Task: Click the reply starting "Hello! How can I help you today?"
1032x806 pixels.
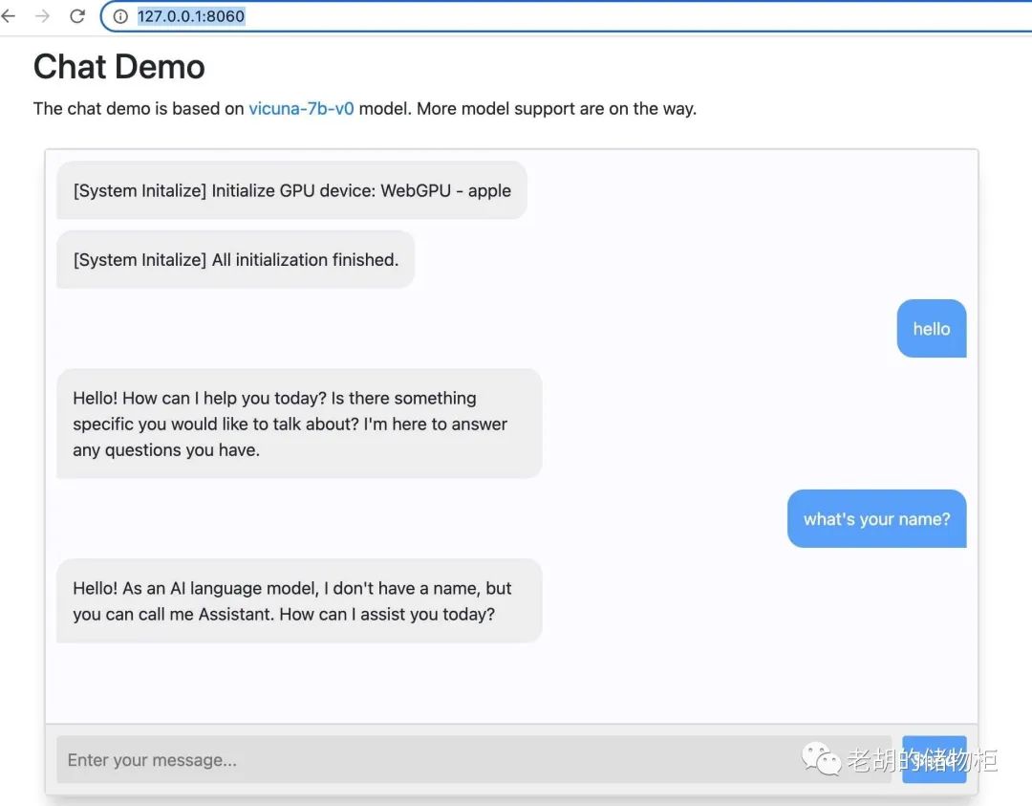Action: [299, 424]
